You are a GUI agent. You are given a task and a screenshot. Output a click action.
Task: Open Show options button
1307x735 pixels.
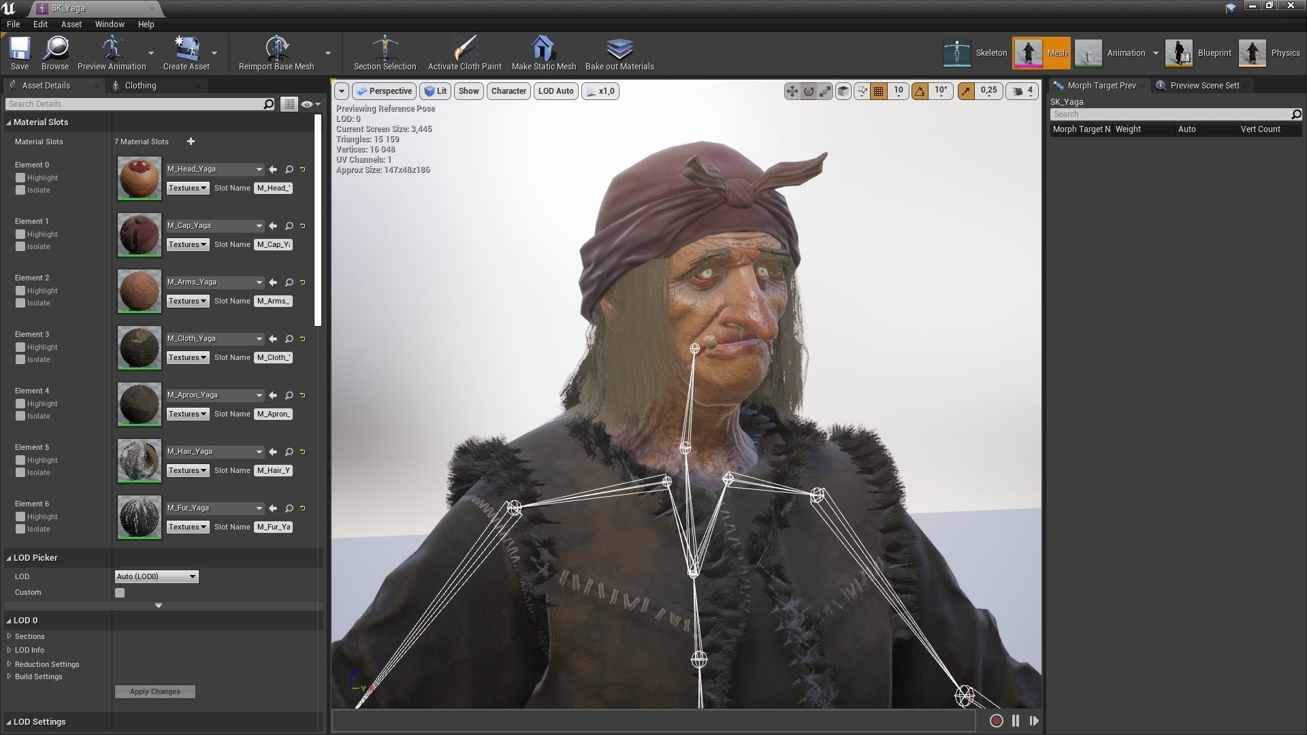[x=468, y=91]
